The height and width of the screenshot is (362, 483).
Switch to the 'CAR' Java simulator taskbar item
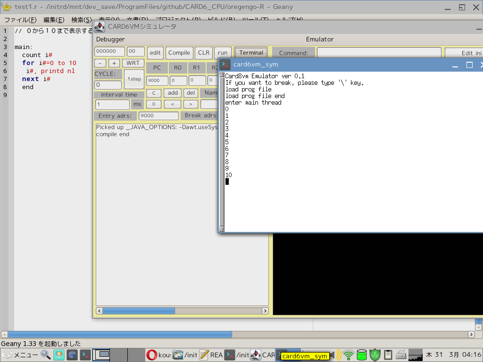(x=262, y=355)
